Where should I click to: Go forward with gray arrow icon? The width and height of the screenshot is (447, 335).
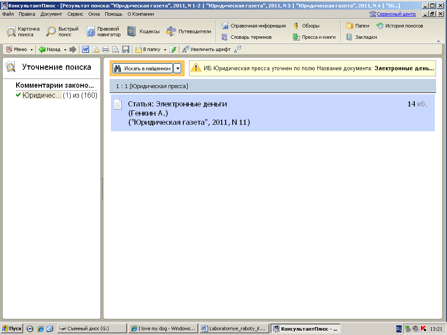73,50
